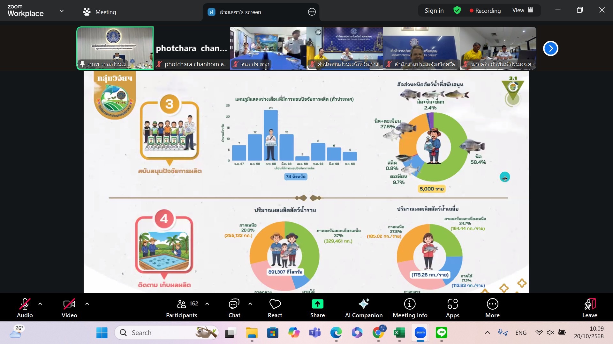This screenshot has width=613, height=344.
Task: Open View layout menu
Action: point(522,10)
